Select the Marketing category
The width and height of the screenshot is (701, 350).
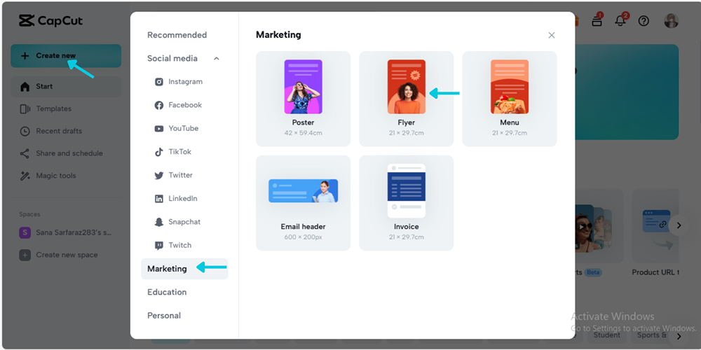click(184, 269)
